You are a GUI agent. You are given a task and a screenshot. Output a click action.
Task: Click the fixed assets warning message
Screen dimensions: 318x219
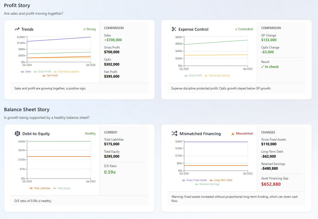click(235, 199)
